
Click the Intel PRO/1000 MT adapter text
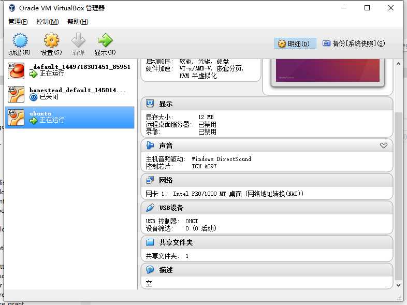(x=238, y=194)
